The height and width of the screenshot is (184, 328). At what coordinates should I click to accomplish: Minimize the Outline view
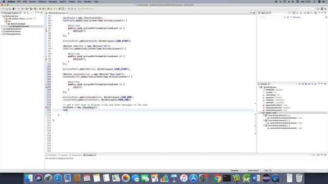[322, 84]
